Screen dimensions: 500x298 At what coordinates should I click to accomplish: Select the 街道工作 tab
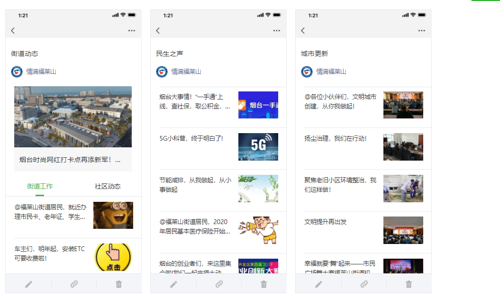(40, 186)
